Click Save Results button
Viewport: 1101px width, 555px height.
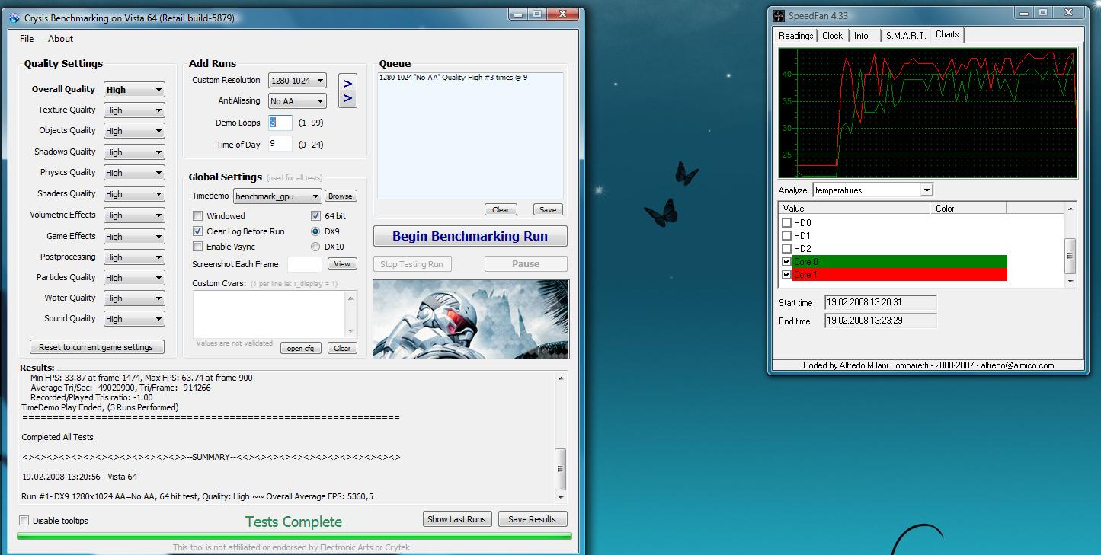(x=532, y=519)
